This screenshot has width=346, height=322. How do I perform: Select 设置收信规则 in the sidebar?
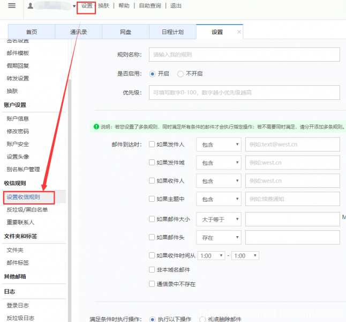pyautogui.click(x=24, y=197)
